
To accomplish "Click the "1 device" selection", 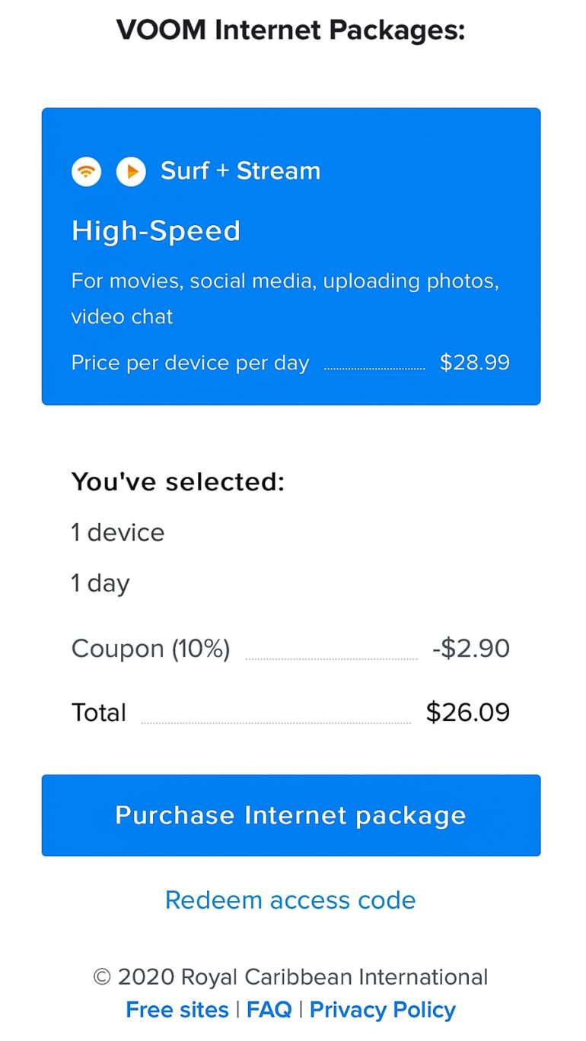I will [118, 532].
